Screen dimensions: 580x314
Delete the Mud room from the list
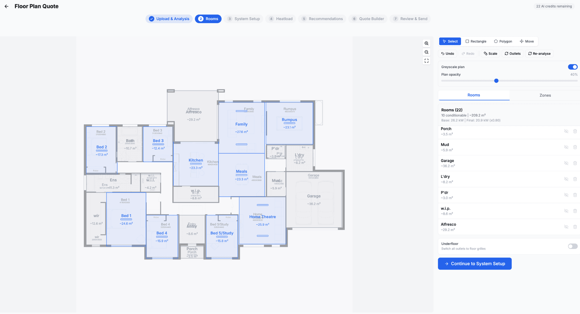(x=575, y=147)
